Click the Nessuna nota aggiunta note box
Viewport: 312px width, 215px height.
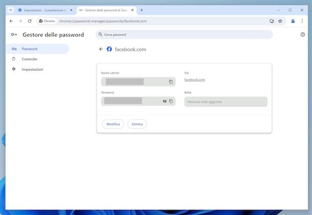point(226,102)
